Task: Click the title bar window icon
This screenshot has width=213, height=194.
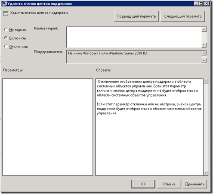Action: (x=4, y=3)
